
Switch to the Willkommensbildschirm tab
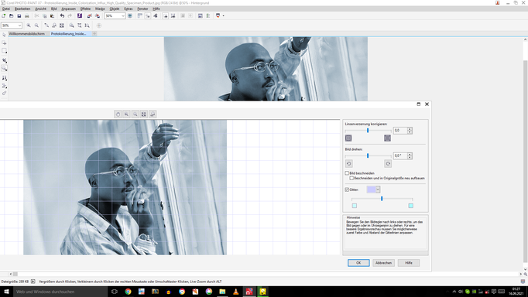(27, 33)
